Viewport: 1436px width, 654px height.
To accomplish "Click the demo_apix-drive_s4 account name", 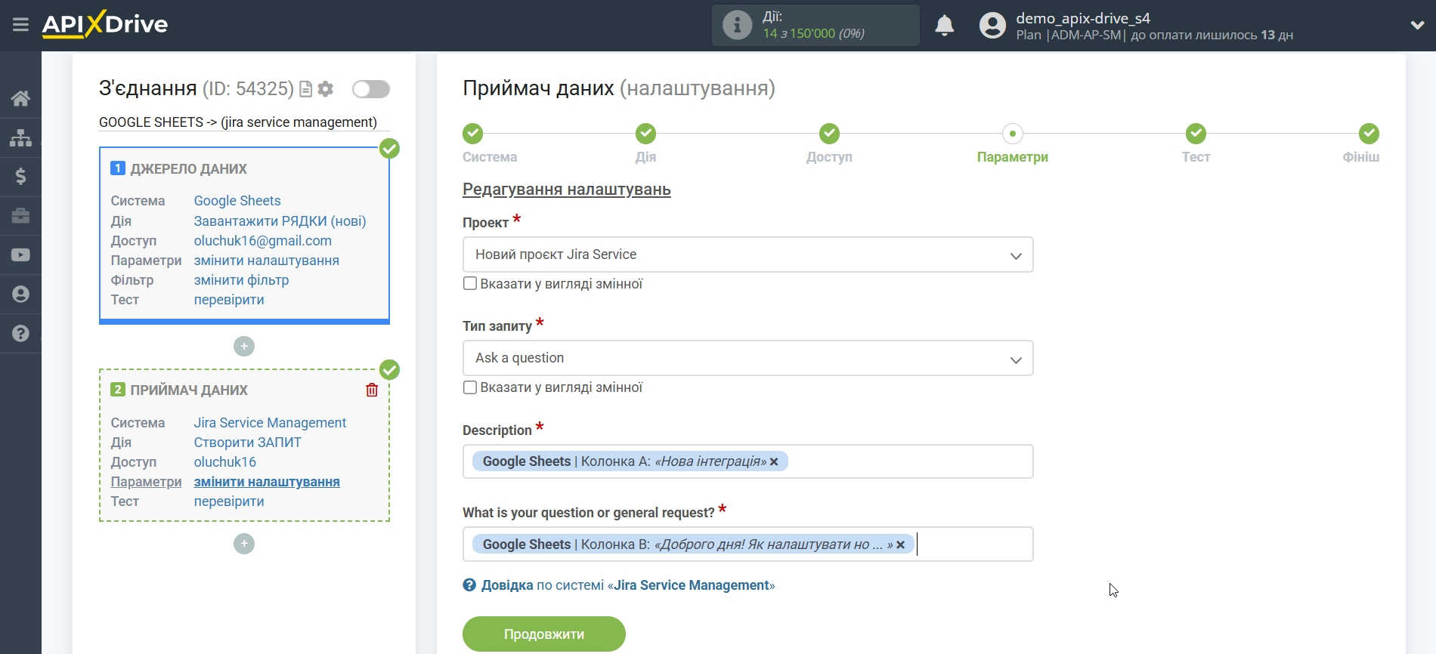I will coord(1082,18).
